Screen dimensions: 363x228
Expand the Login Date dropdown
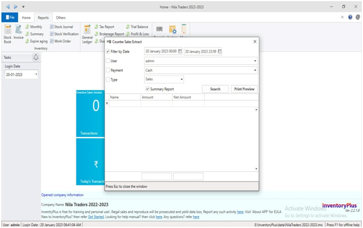(36, 75)
